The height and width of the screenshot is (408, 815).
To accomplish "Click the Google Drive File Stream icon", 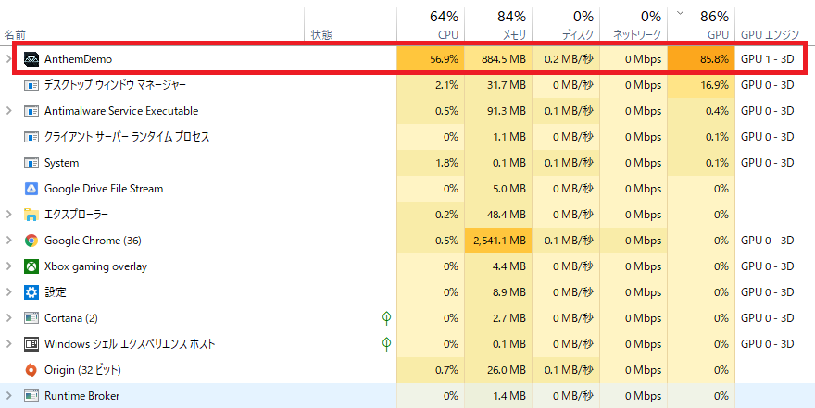I will click(31, 189).
